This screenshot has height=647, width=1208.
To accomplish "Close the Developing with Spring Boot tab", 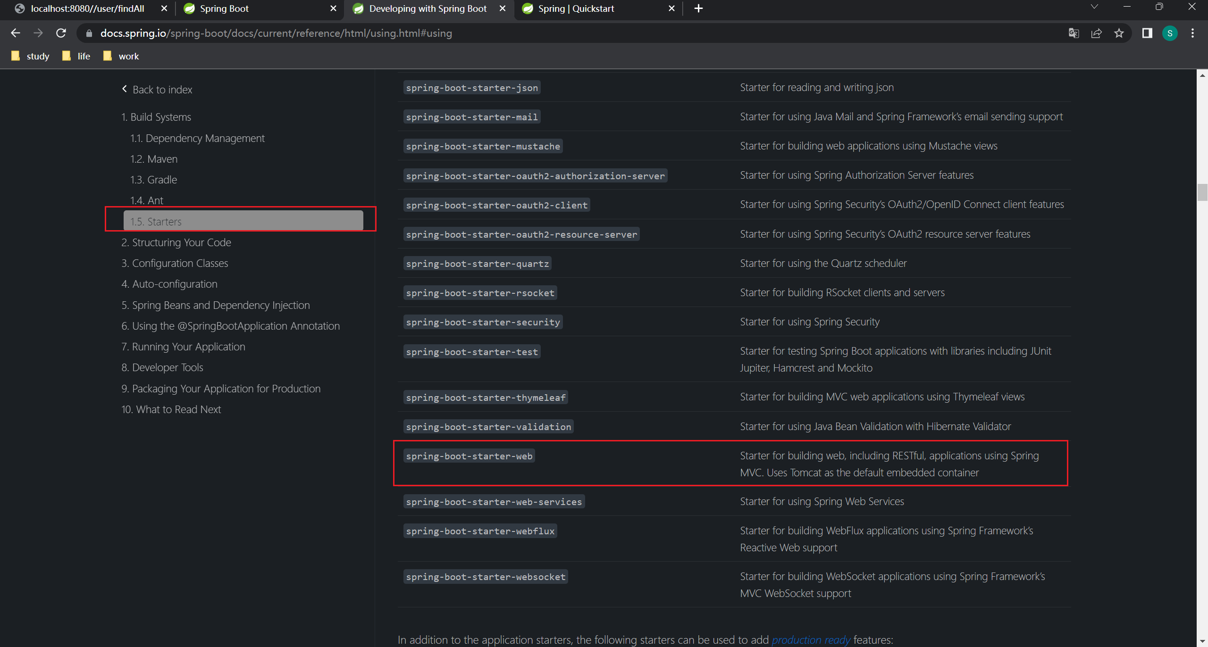I will click(x=503, y=8).
